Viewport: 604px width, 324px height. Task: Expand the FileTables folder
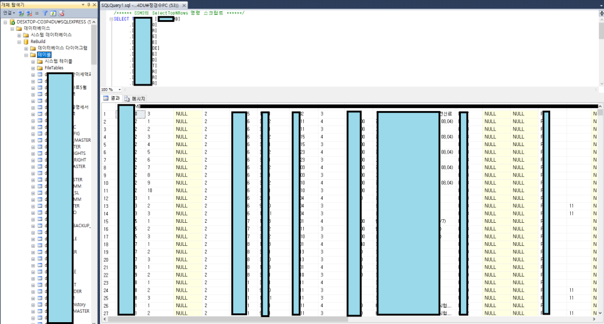tap(33, 68)
